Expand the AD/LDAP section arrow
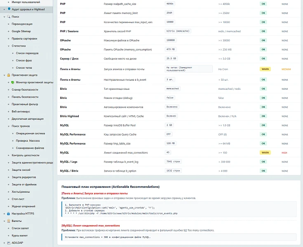Viewport: 303px width, 247px height. (4, 243)
